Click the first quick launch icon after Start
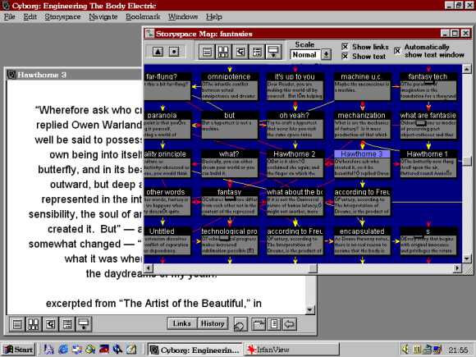476x357 pixels. pos(49,350)
